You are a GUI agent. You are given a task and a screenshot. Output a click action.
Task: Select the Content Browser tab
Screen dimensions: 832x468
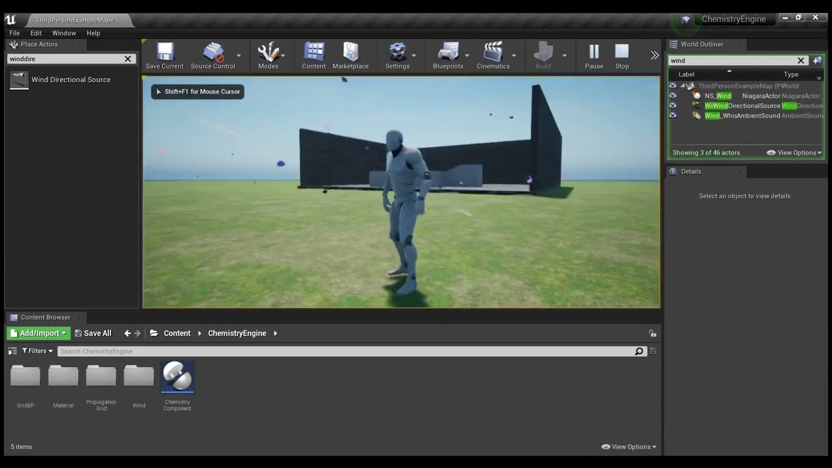(45, 317)
